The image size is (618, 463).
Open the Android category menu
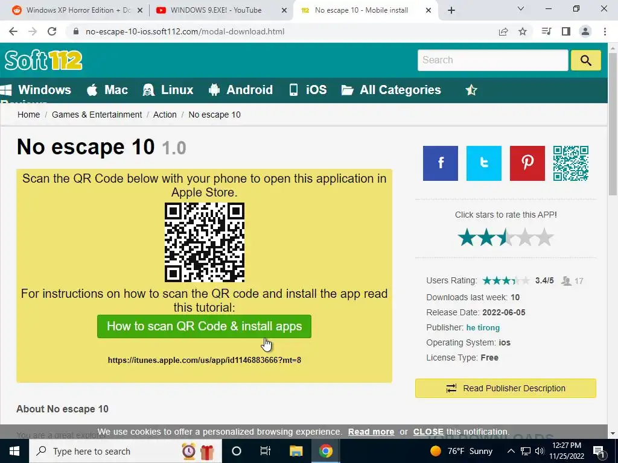pyautogui.click(x=241, y=90)
